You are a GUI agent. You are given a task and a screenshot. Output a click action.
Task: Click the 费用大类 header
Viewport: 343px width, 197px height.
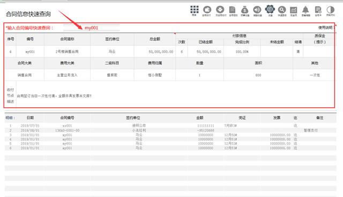click(67, 63)
